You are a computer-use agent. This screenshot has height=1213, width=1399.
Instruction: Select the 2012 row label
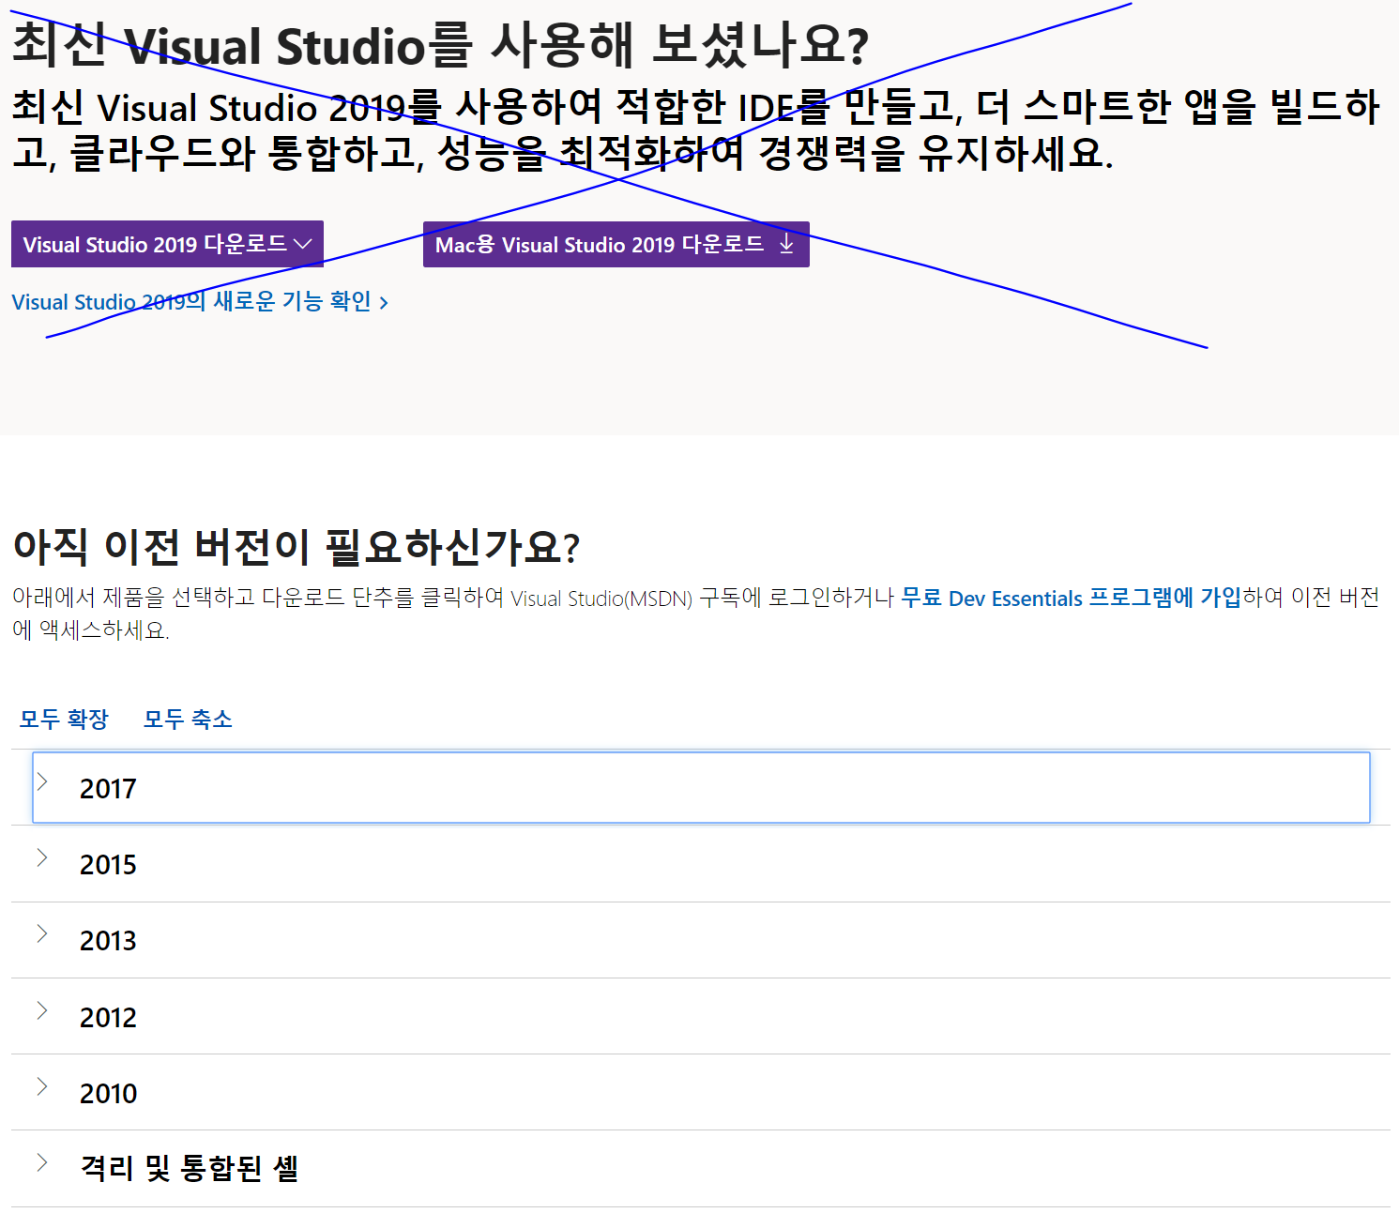[108, 1018]
